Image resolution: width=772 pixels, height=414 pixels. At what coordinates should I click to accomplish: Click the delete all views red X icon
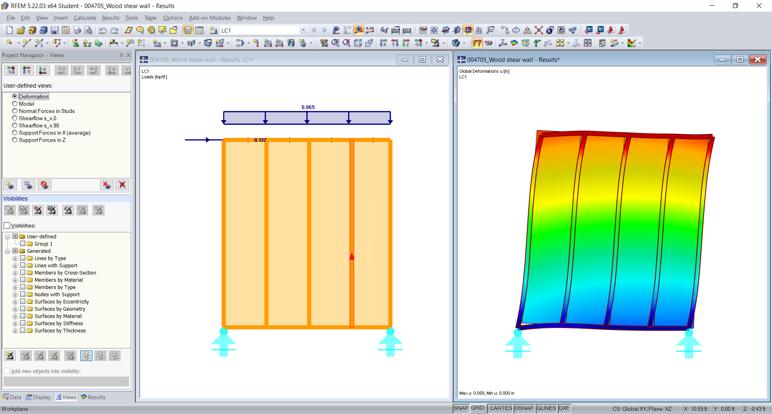click(x=122, y=185)
